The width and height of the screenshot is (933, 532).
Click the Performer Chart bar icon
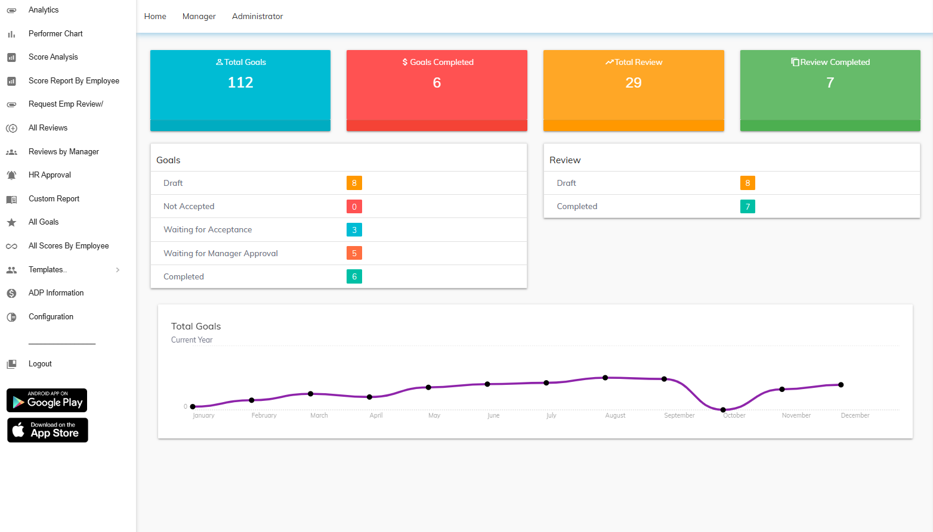tap(11, 34)
